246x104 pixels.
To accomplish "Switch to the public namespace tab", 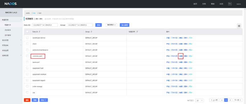I will [28, 13].
